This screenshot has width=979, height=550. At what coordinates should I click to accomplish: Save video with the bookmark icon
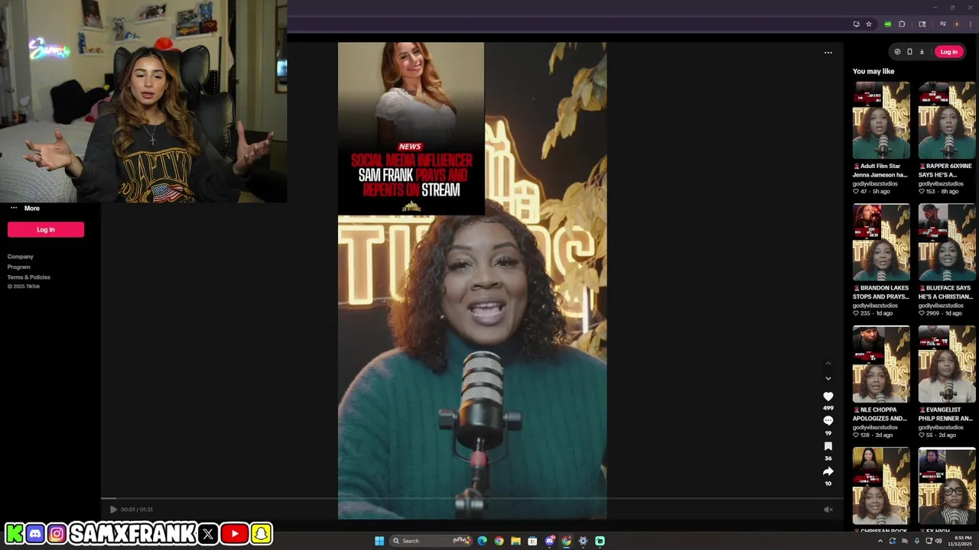pos(828,446)
